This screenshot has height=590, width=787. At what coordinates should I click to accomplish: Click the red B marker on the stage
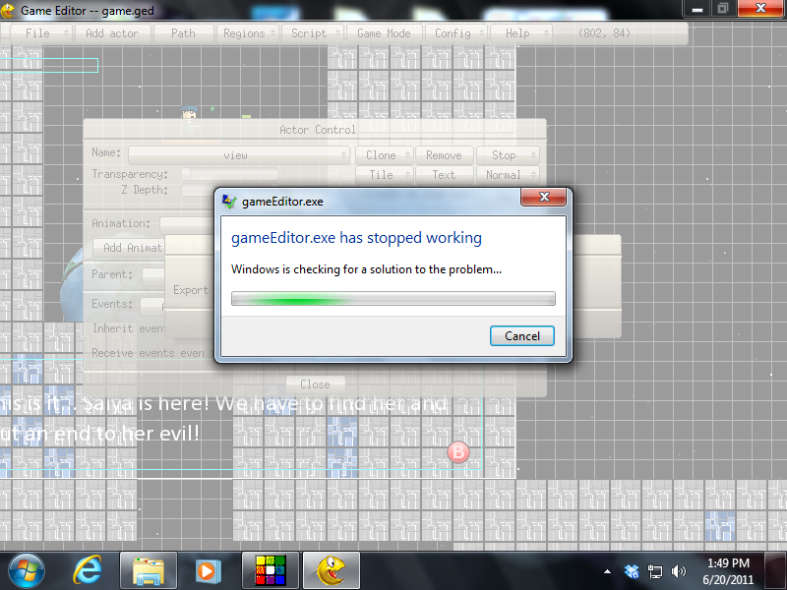(458, 452)
